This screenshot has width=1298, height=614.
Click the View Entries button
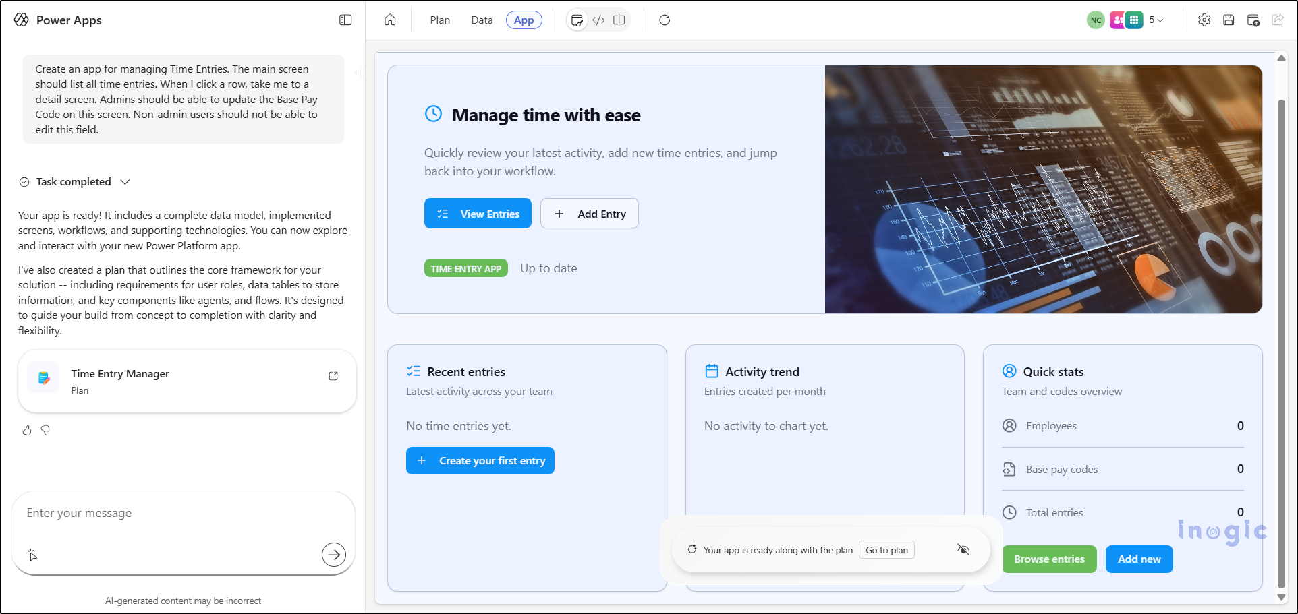click(478, 214)
